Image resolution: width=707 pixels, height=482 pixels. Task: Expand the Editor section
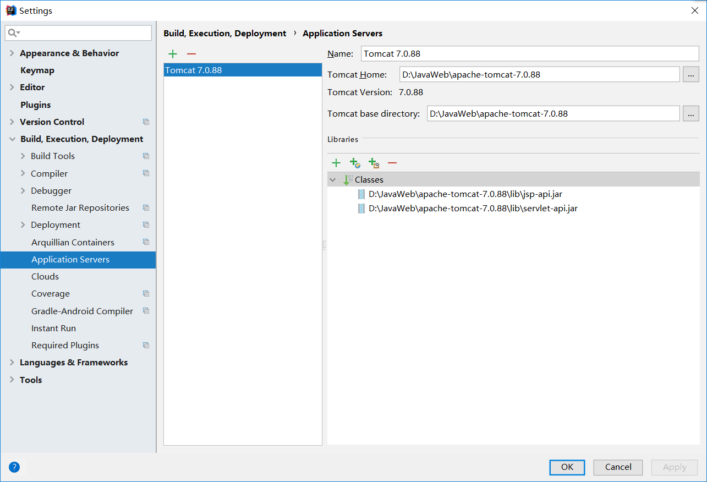tap(12, 87)
